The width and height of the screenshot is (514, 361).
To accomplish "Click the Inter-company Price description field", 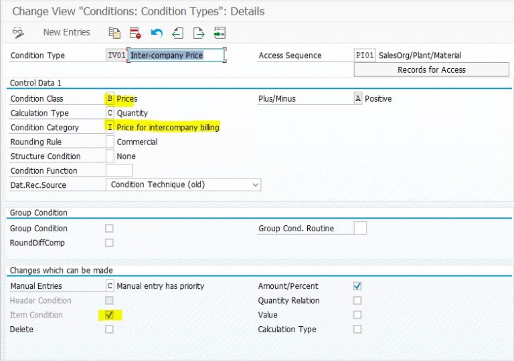I will coord(175,55).
